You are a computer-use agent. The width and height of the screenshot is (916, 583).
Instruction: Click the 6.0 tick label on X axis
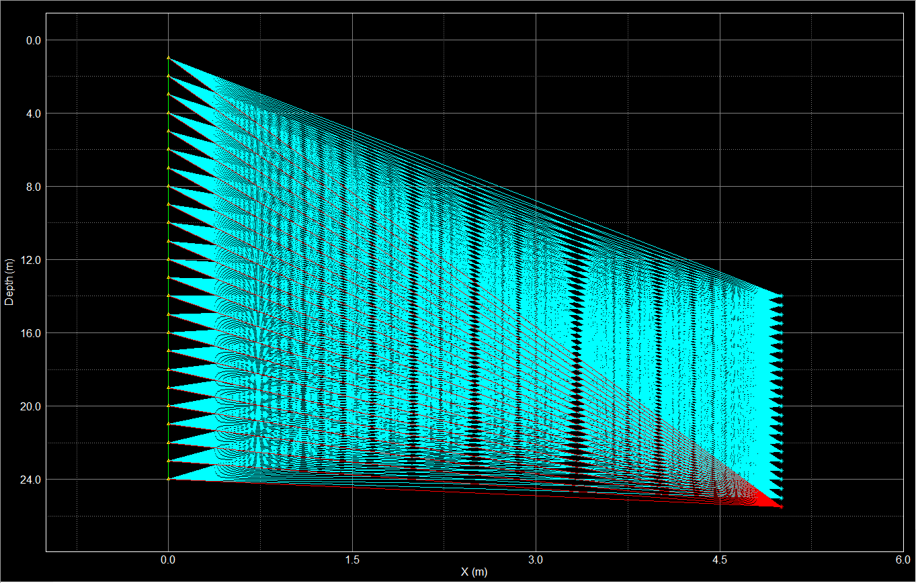(x=903, y=559)
